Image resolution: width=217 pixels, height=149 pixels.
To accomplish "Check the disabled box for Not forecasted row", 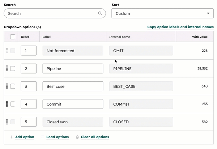I will pyautogui.click(x=13, y=51).
